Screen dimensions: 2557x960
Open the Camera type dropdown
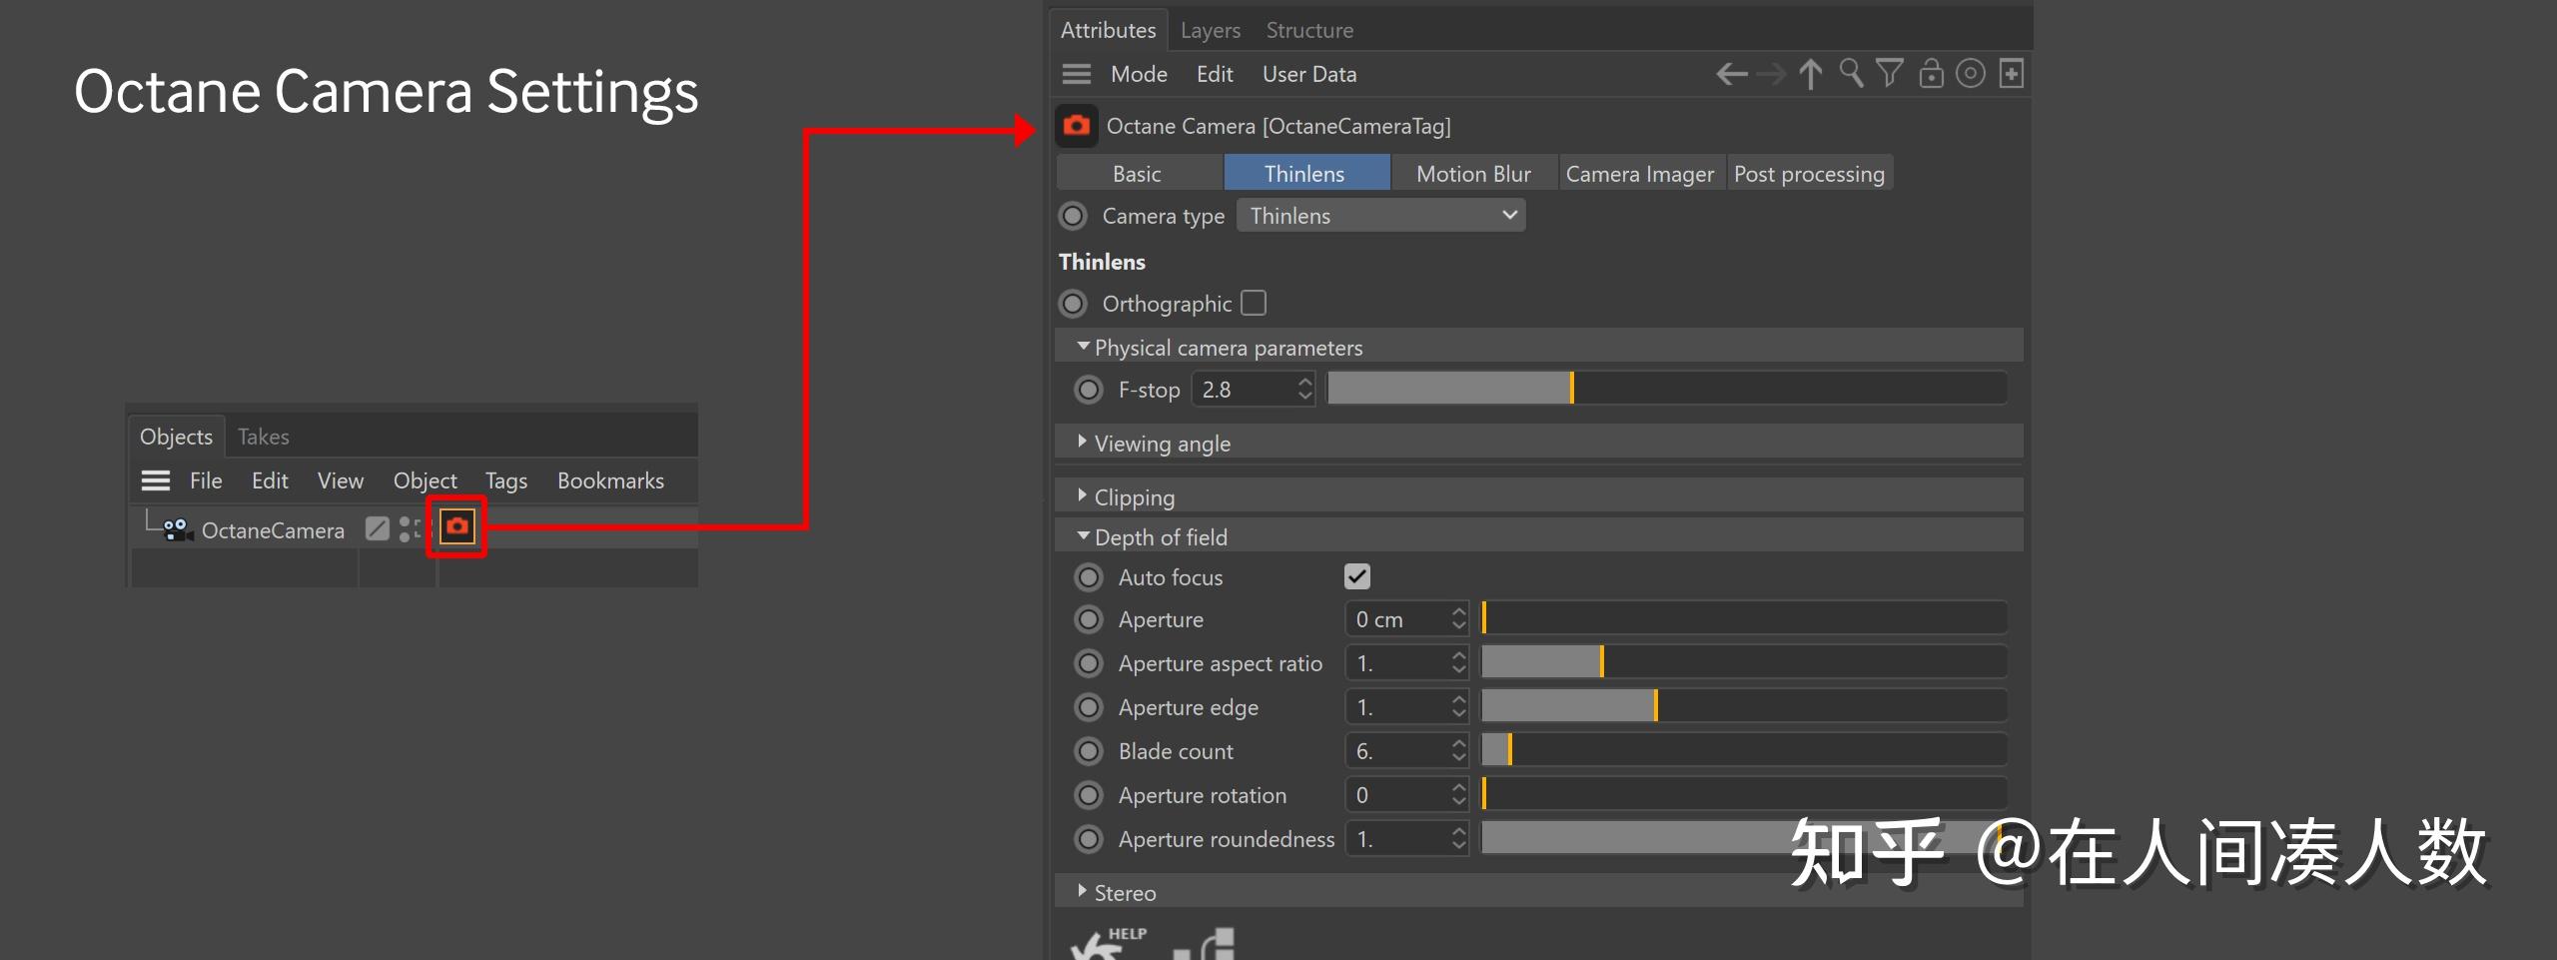point(1380,216)
